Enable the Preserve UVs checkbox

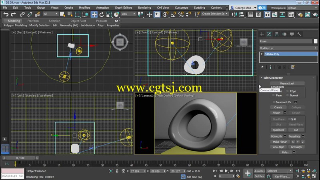274,102
